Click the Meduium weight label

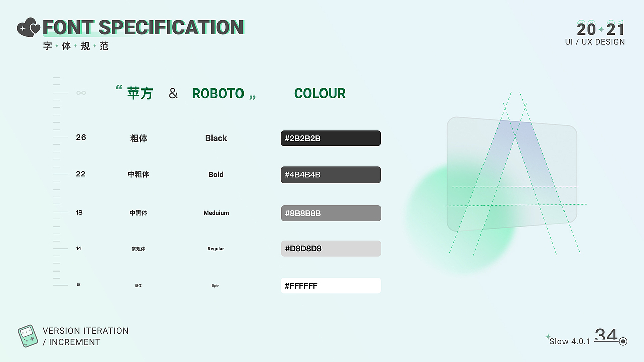(x=216, y=213)
